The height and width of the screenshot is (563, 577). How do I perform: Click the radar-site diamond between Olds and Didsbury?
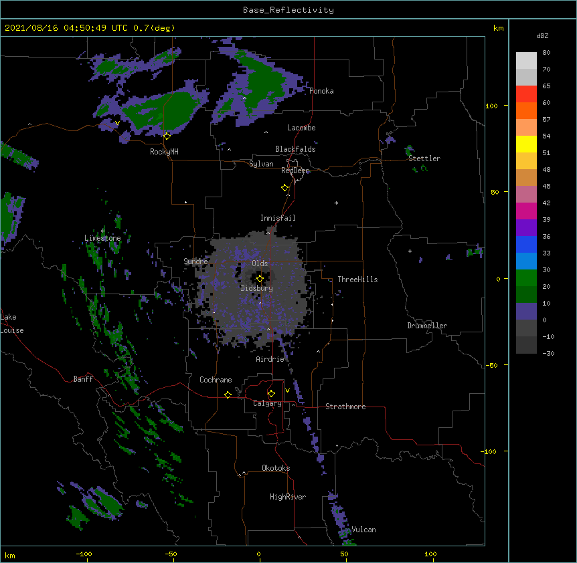tap(260, 279)
